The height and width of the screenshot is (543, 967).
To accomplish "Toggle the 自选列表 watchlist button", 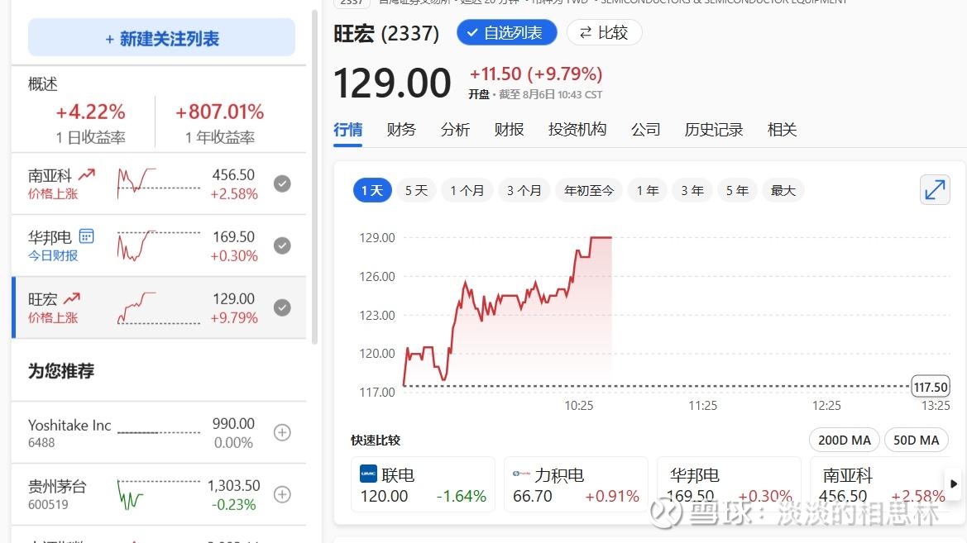I will [506, 33].
